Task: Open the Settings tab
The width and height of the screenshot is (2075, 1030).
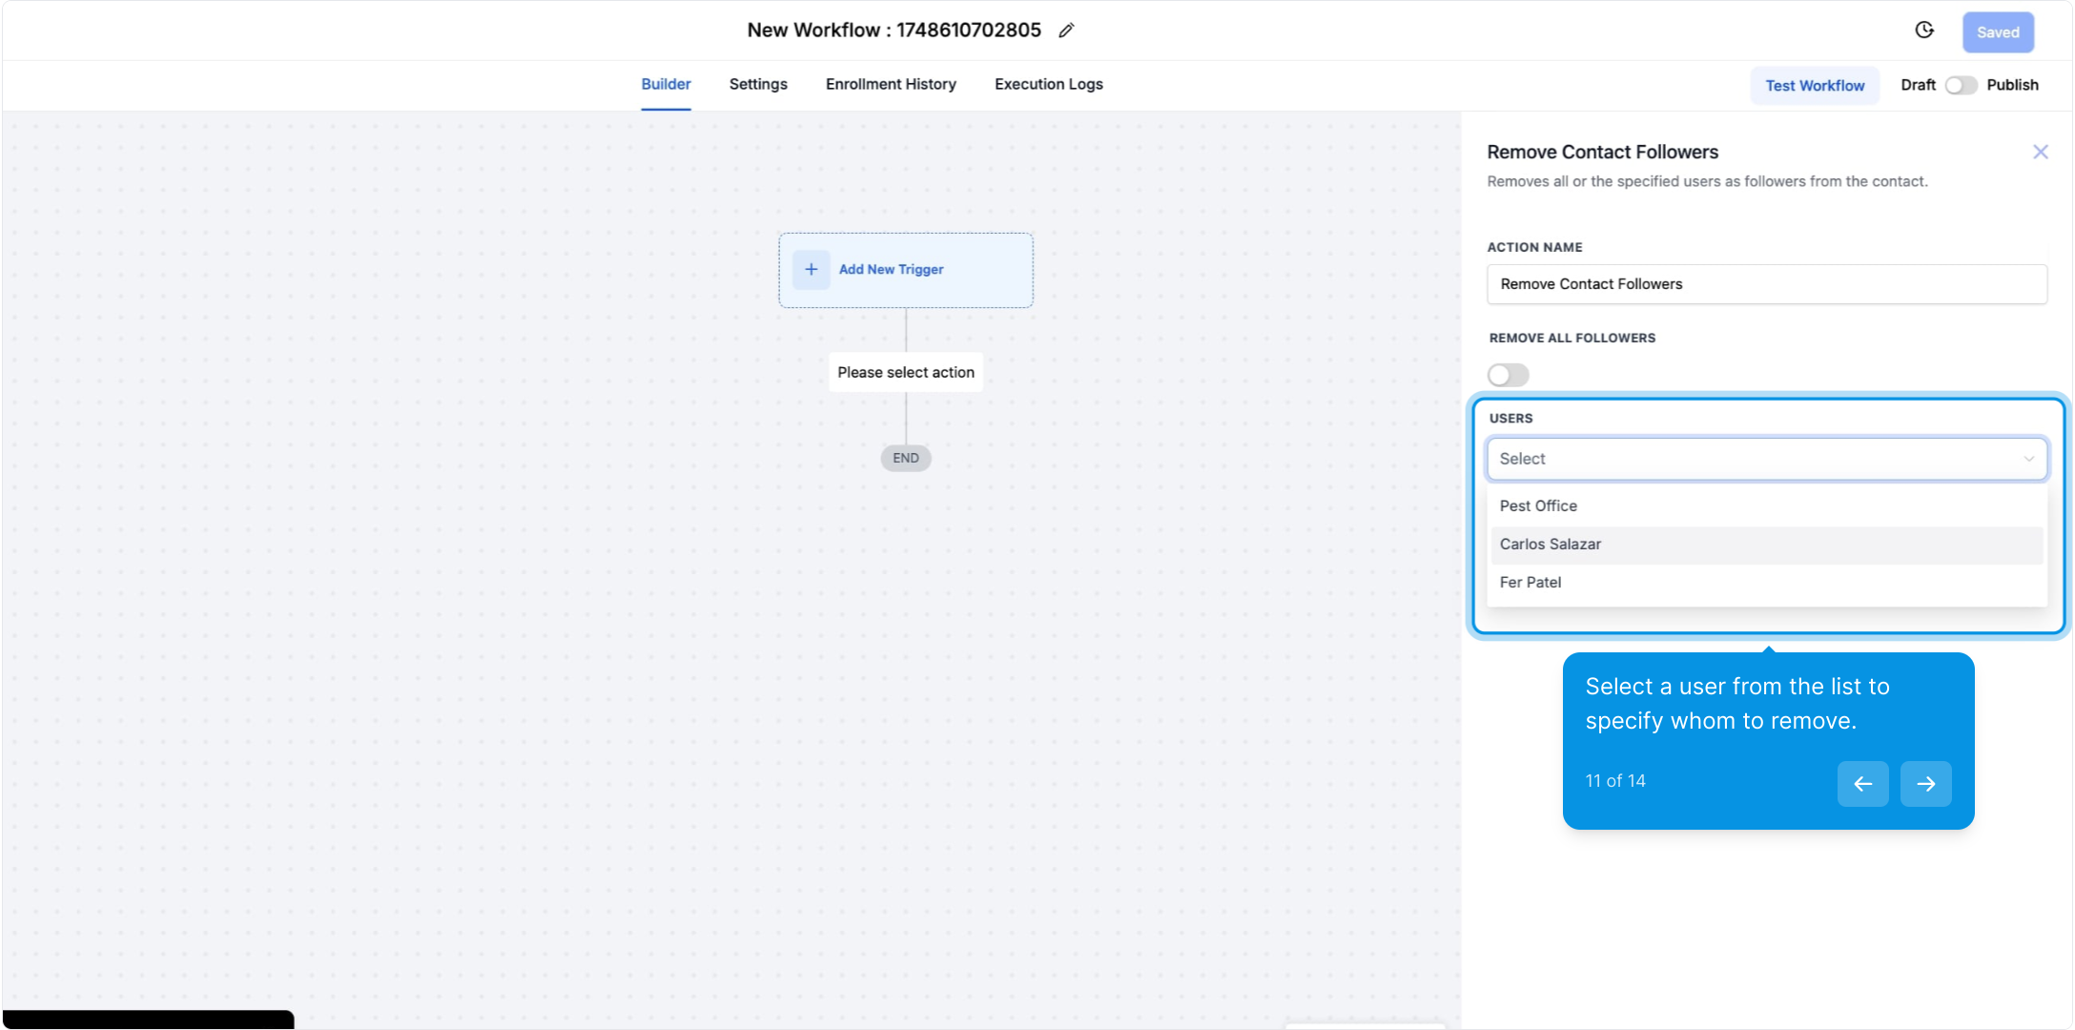Action: (x=758, y=84)
